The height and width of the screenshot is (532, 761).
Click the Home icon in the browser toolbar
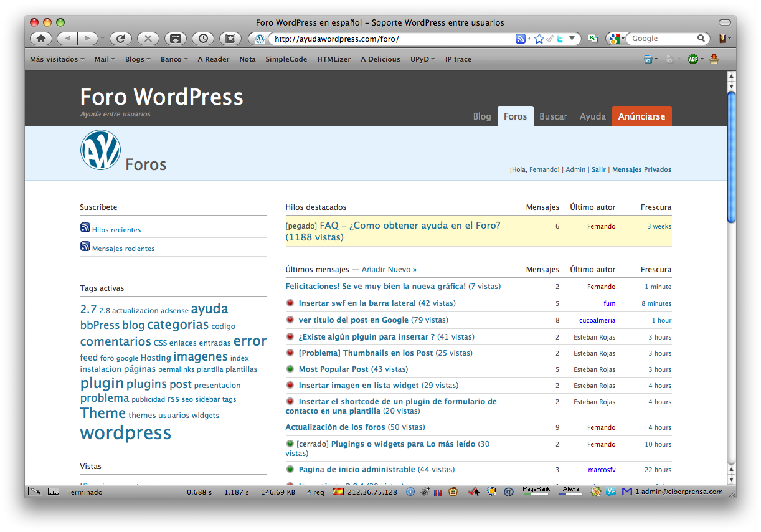[x=40, y=38]
